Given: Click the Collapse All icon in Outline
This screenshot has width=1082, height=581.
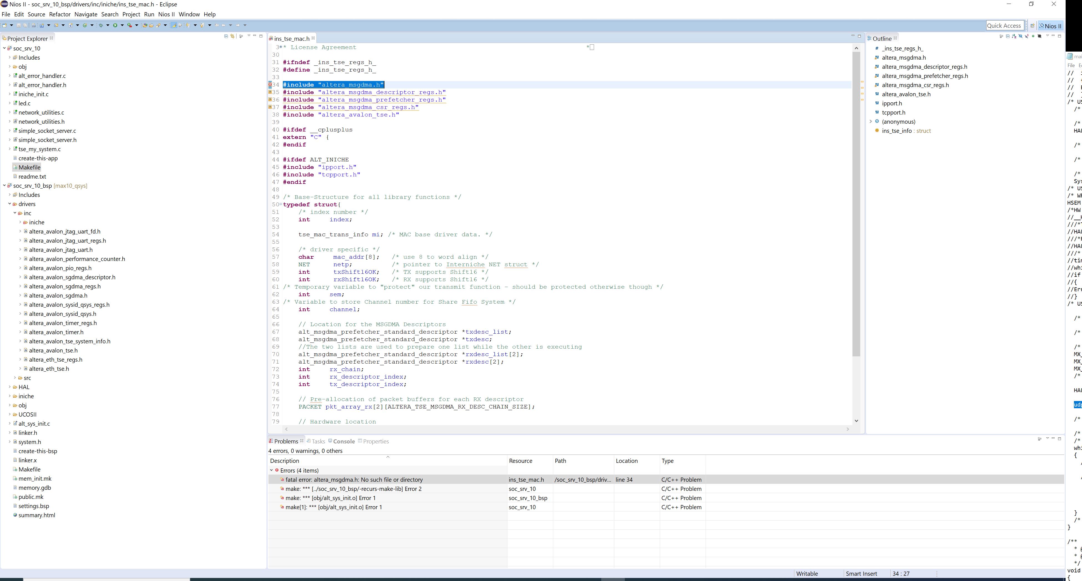Looking at the screenshot, I should (1008, 36).
